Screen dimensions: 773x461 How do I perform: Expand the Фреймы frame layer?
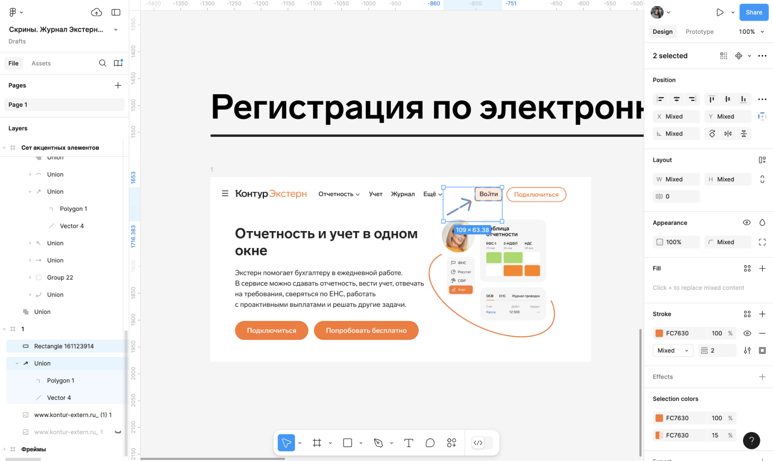coord(4,449)
